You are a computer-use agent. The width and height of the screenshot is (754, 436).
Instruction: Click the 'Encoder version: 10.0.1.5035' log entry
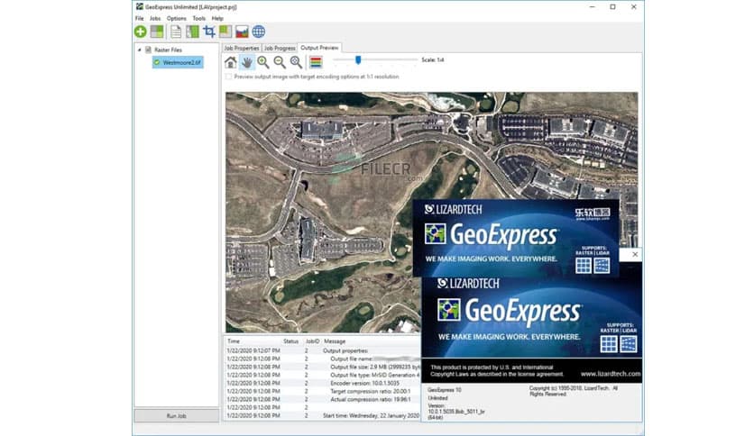pyautogui.click(x=364, y=383)
